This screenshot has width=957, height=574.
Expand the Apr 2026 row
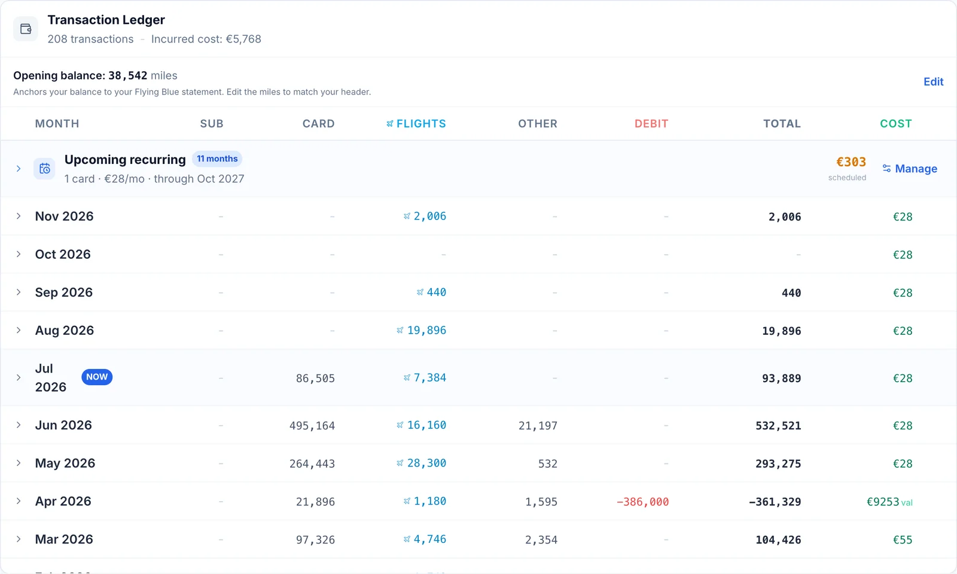pyautogui.click(x=19, y=500)
